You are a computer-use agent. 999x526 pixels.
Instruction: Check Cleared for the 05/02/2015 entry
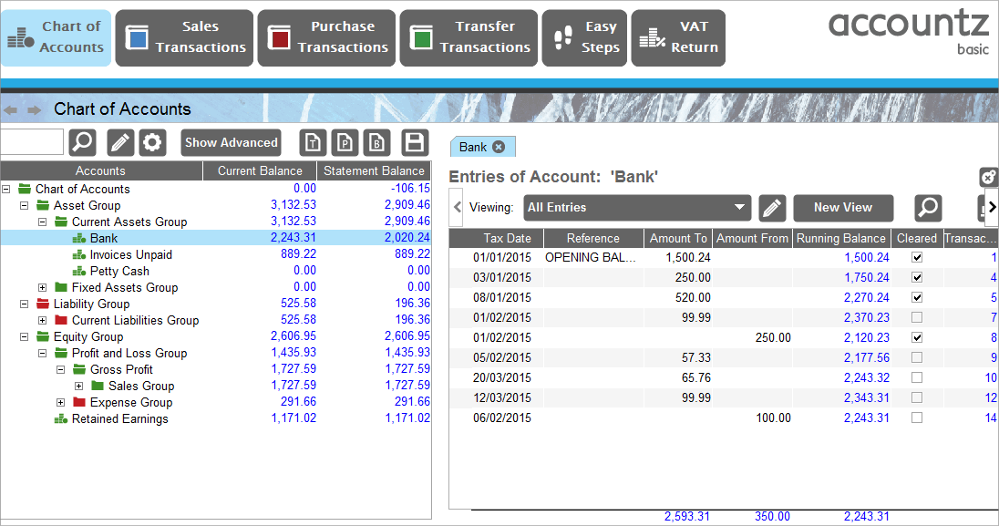917,357
